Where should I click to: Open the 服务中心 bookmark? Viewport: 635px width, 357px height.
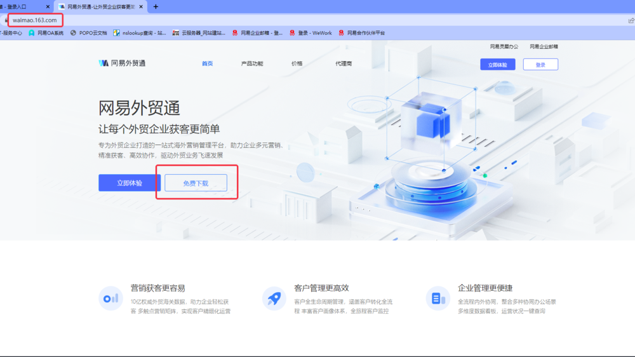11,33
